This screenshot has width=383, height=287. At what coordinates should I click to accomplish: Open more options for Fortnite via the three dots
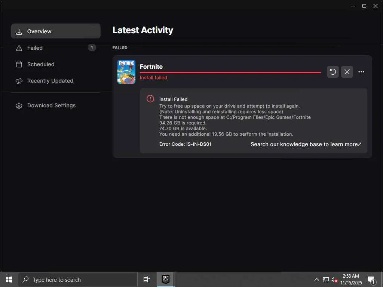click(361, 72)
